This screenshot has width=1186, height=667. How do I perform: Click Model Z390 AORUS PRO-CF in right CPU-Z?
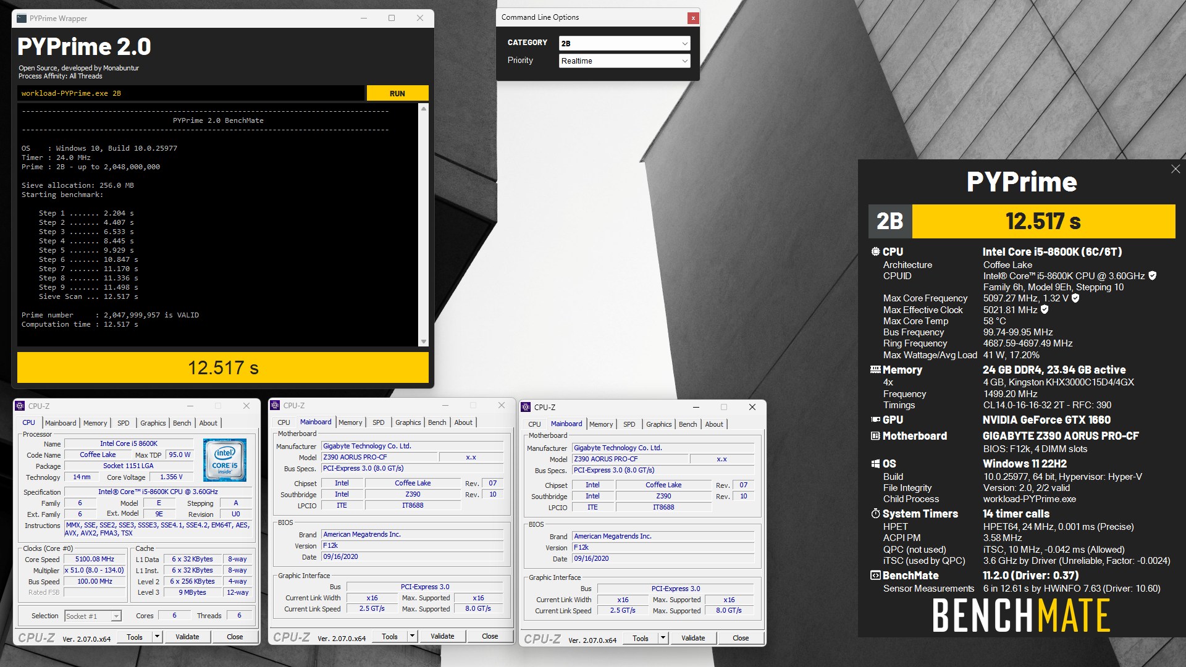pyautogui.click(x=631, y=459)
